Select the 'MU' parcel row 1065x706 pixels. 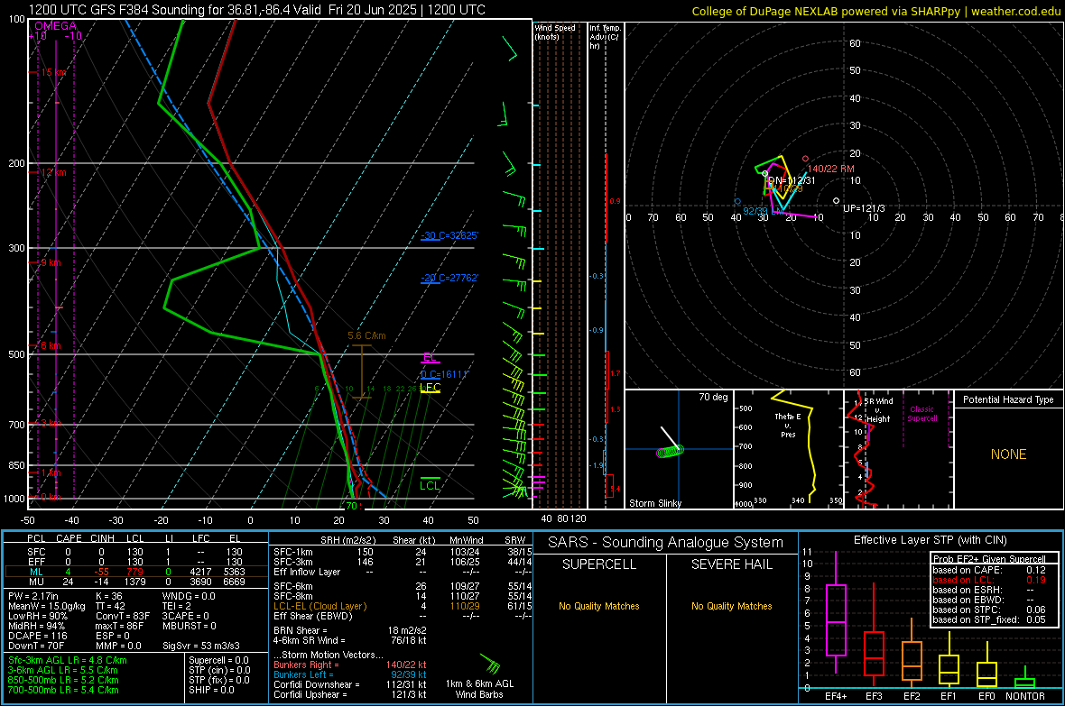135,582
